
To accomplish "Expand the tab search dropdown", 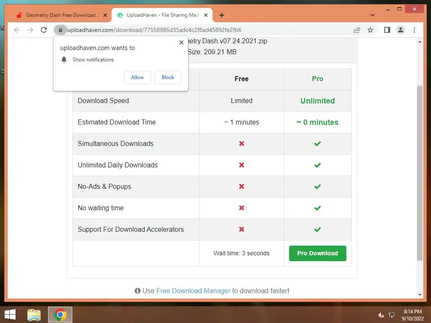I will coord(372,15).
